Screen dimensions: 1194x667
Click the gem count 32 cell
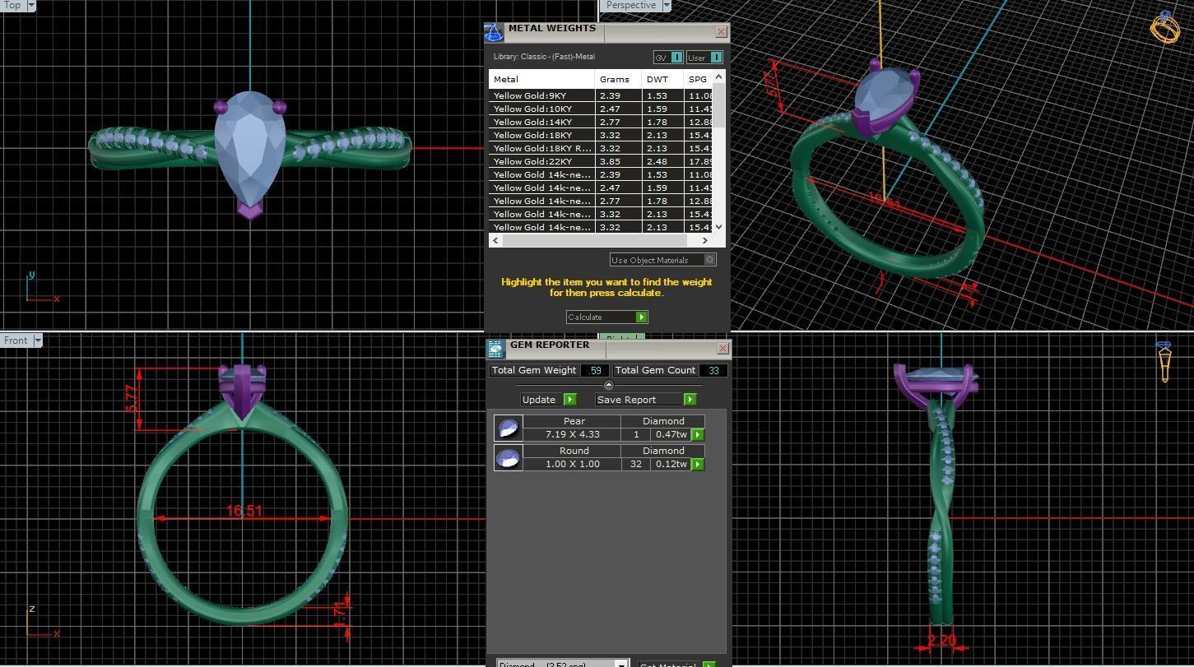(636, 464)
